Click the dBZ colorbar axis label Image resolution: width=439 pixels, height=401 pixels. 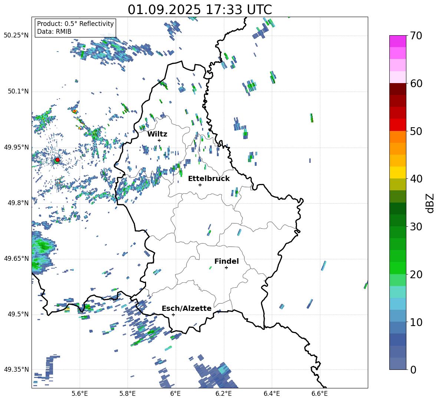coord(430,203)
